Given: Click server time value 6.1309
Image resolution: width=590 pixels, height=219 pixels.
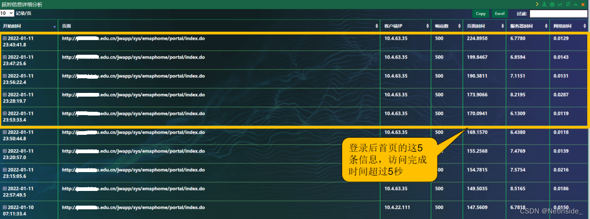Looking at the screenshot, I should point(518,113).
